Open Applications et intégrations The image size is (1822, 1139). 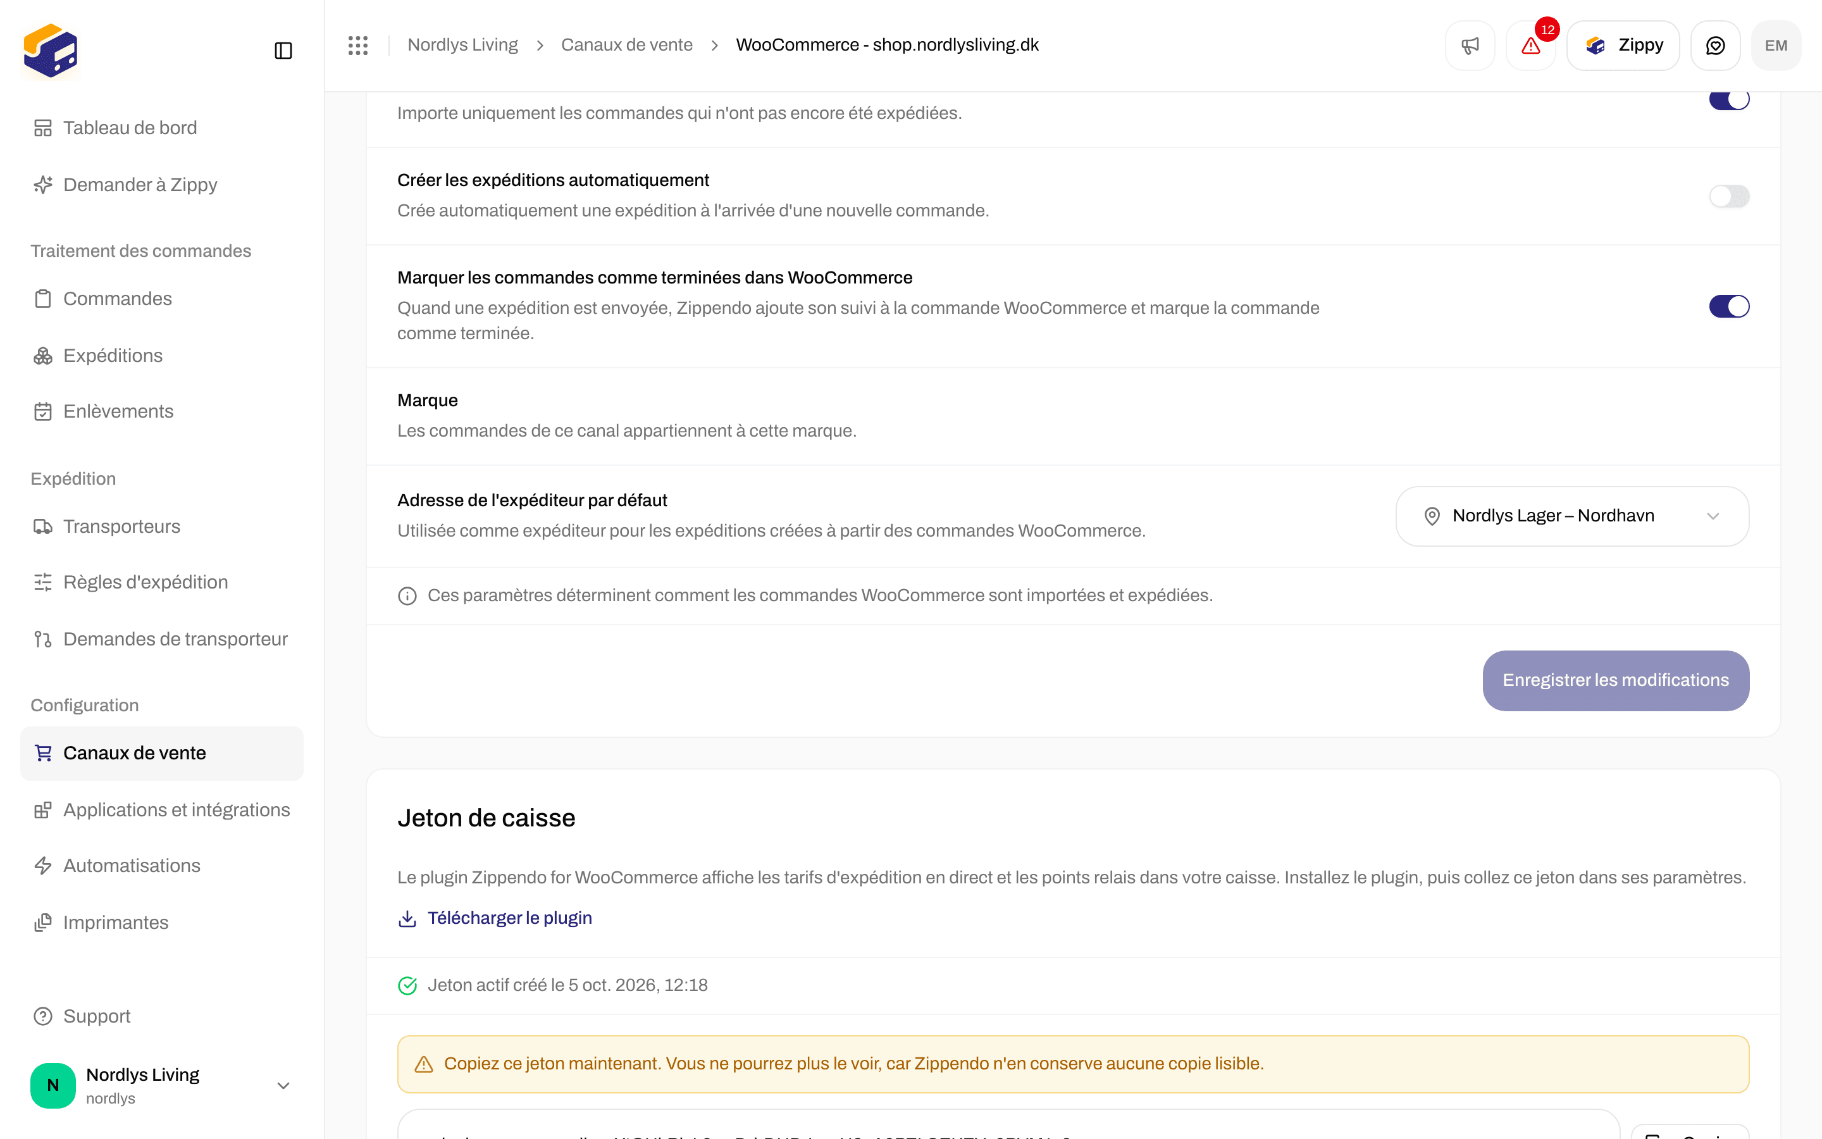click(162, 810)
